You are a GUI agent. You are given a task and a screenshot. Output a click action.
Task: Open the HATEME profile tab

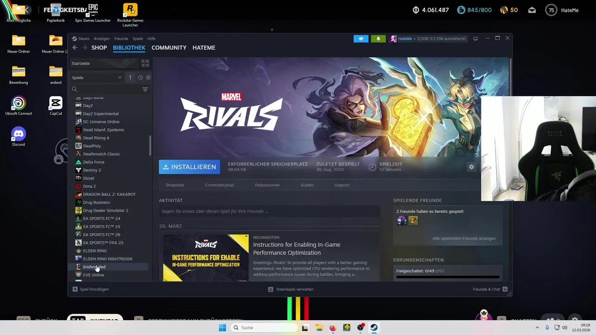click(x=204, y=47)
